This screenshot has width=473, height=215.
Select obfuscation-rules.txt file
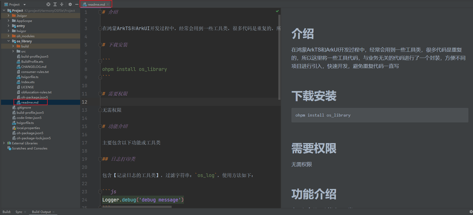[x=36, y=92]
